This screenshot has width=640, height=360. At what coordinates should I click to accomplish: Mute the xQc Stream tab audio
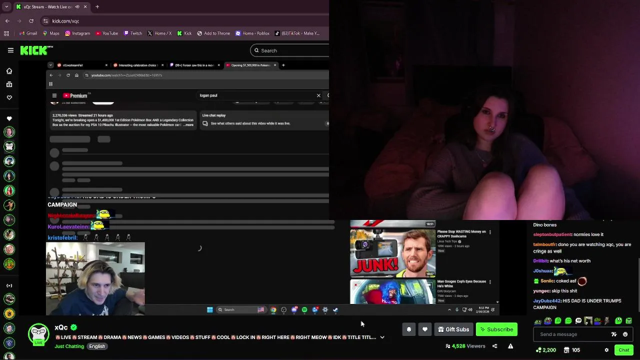pyautogui.click(x=76, y=6)
